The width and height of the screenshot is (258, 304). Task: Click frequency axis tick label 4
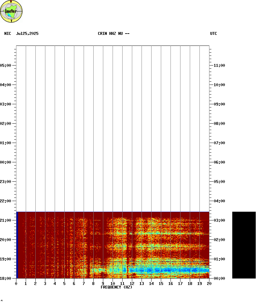pos(55,284)
